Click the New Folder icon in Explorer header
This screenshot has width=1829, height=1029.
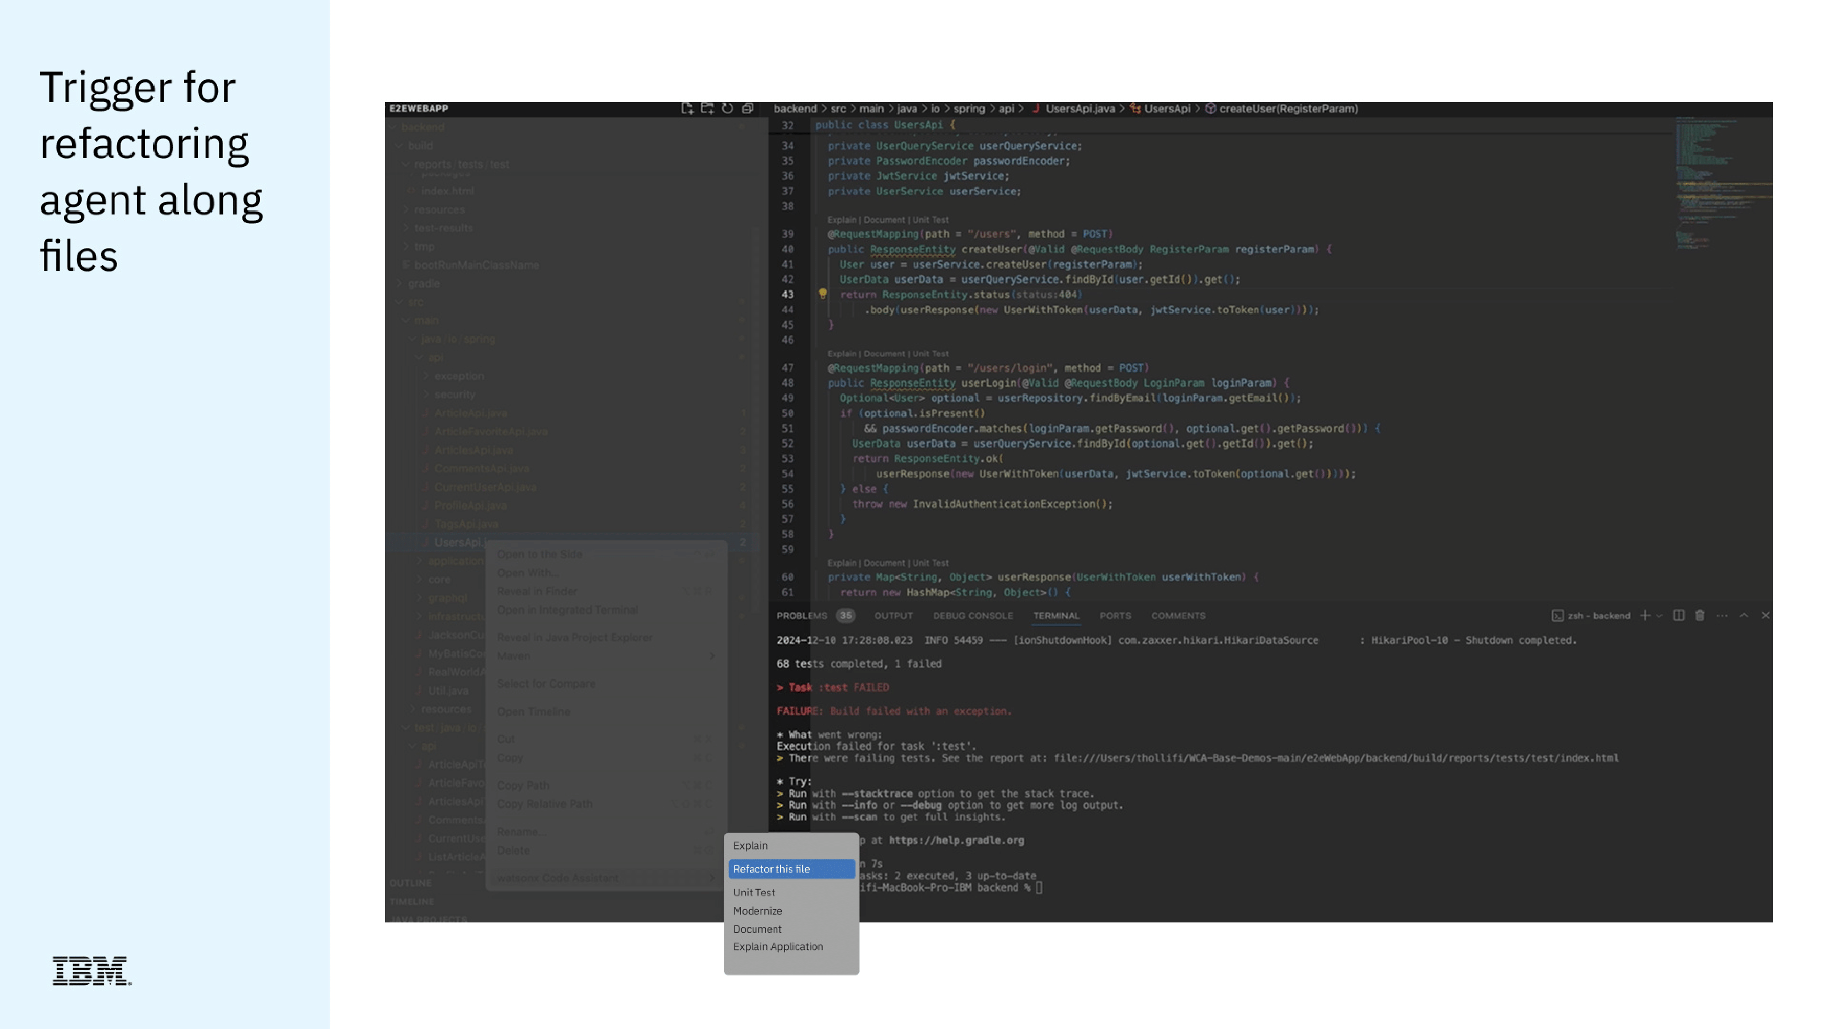[707, 108]
